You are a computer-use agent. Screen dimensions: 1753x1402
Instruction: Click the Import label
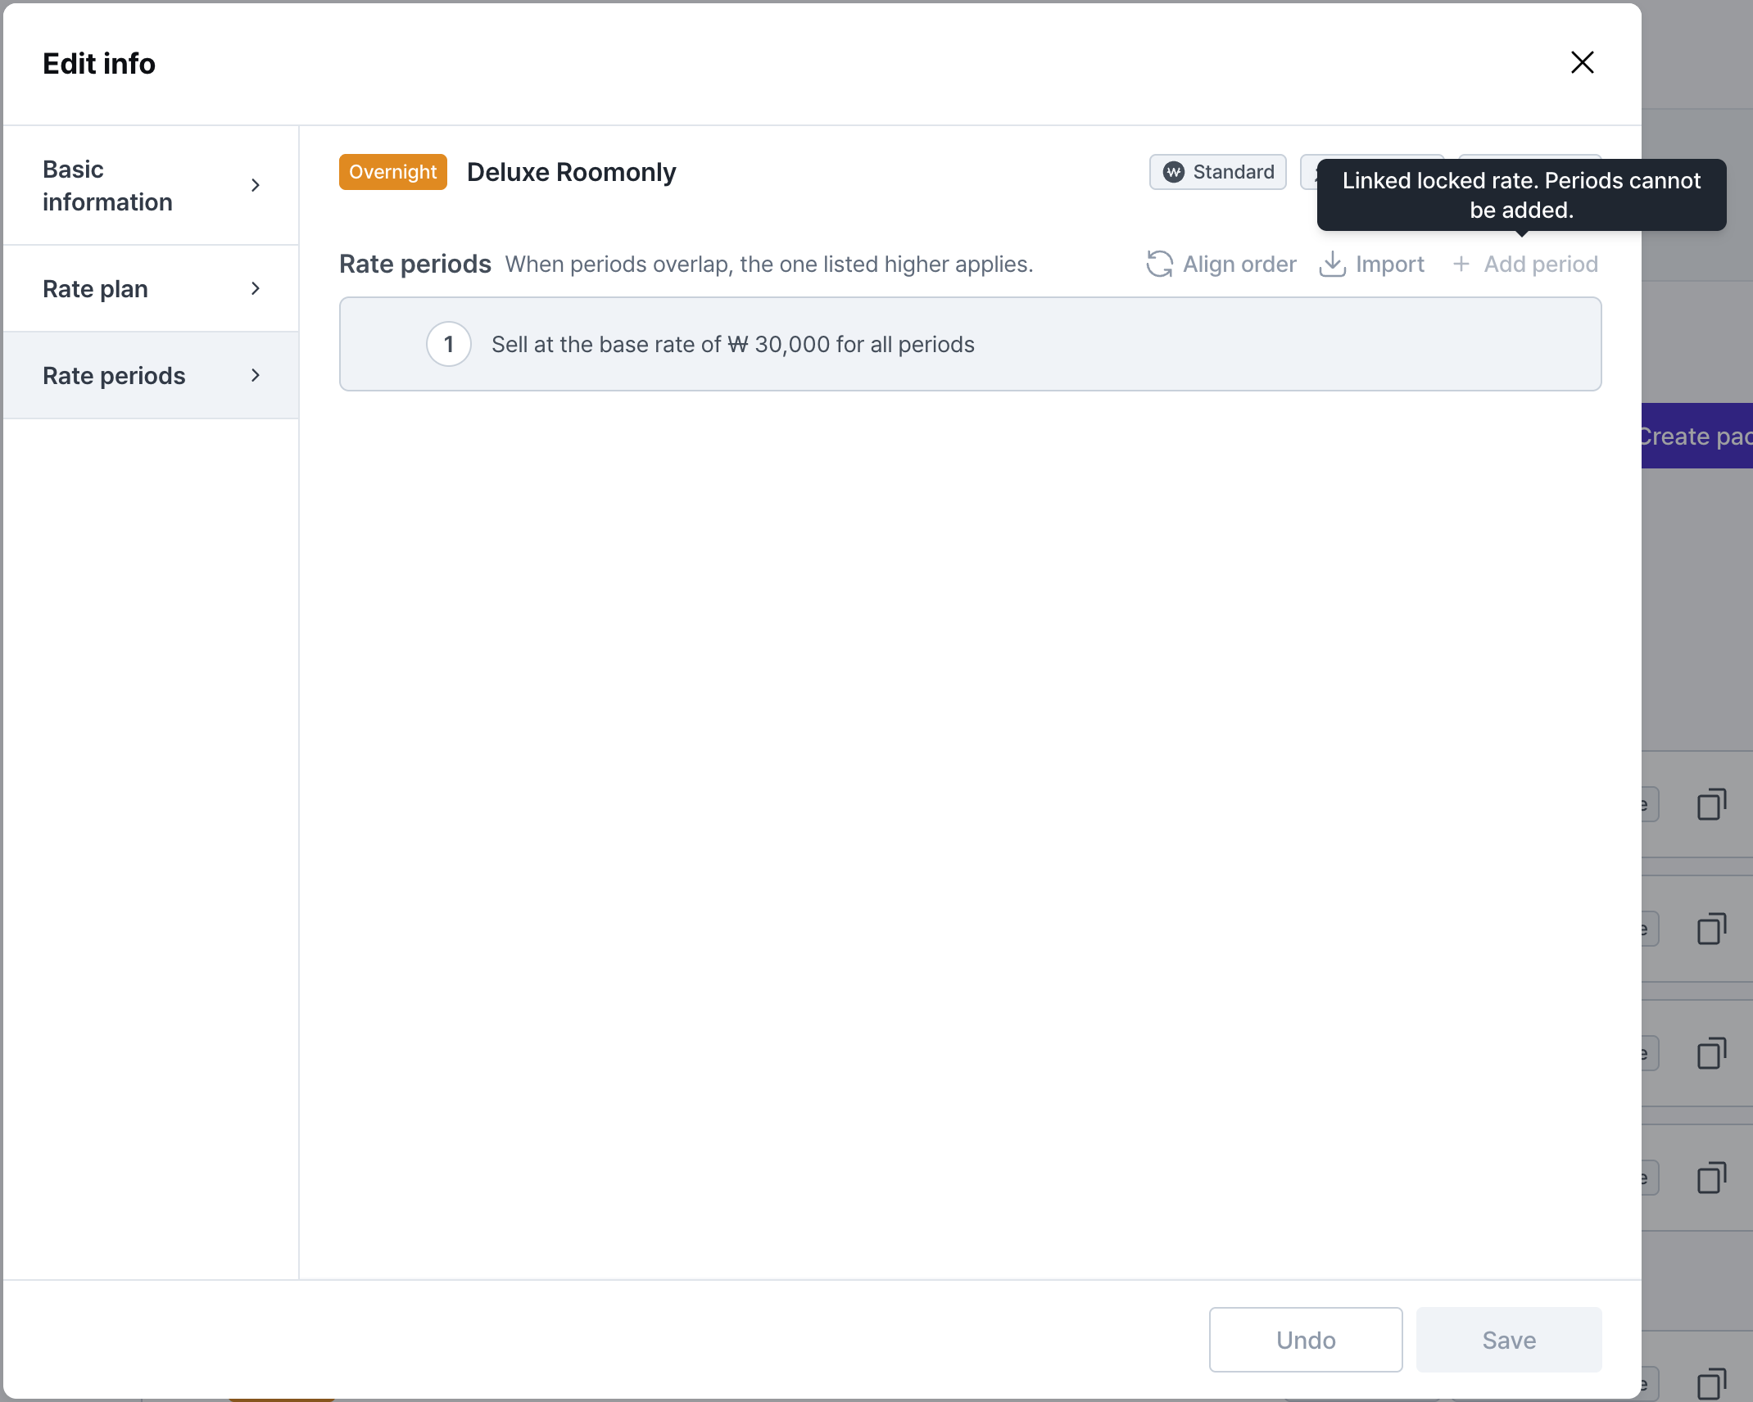click(x=1390, y=265)
